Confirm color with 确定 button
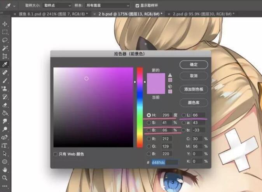 (194, 65)
